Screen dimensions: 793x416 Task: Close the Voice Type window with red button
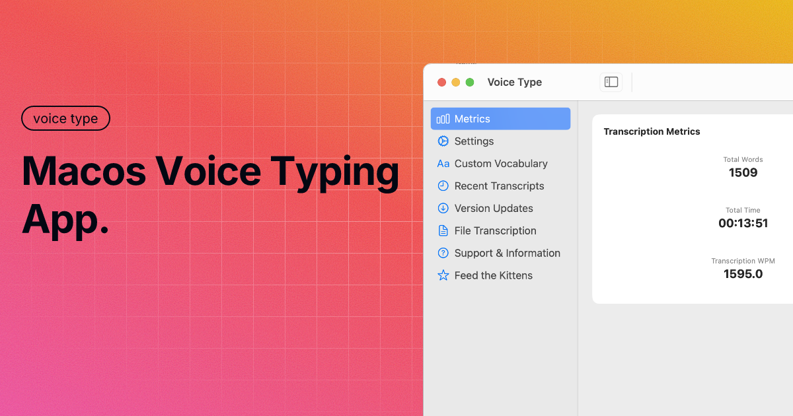click(442, 83)
